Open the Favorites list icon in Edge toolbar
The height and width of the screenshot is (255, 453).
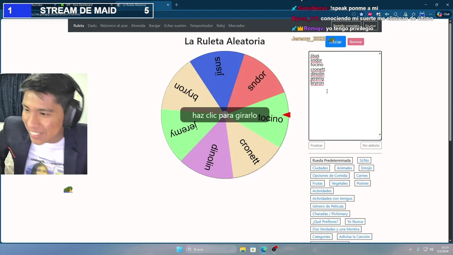click(413, 14)
